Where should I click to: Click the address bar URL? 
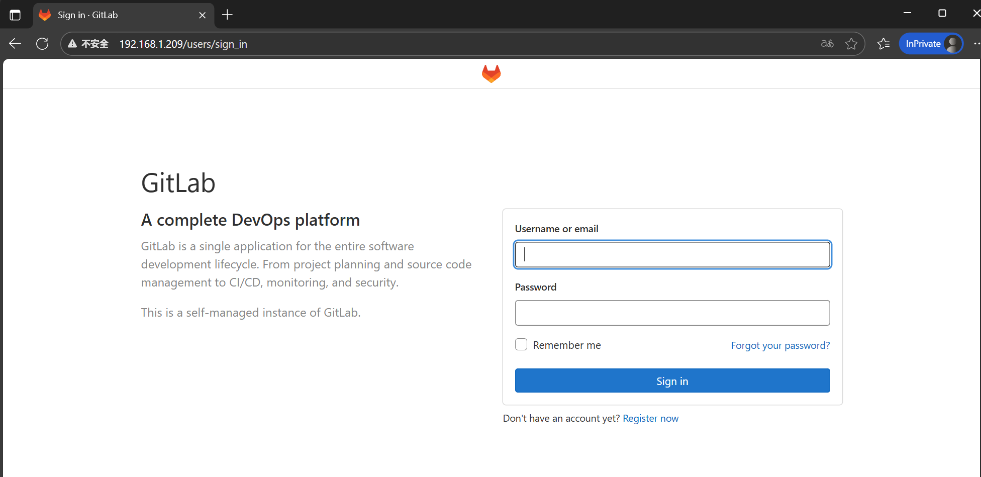point(183,44)
